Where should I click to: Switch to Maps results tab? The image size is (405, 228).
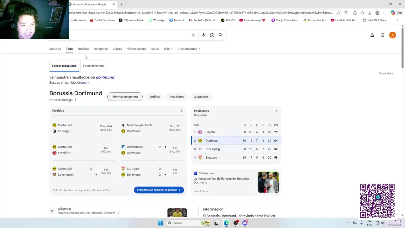click(x=155, y=49)
